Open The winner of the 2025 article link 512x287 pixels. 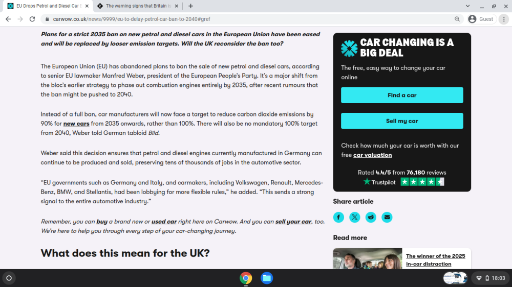point(435,260)
